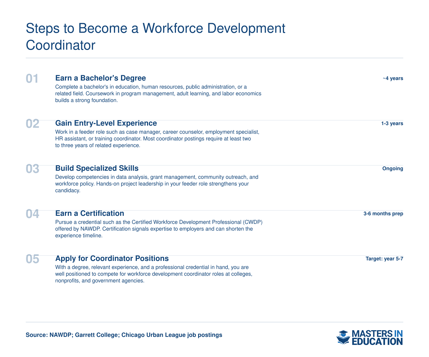
Task: Click the paragraph mentioning the CWDP credential
Action: click(x=159, y=229)
